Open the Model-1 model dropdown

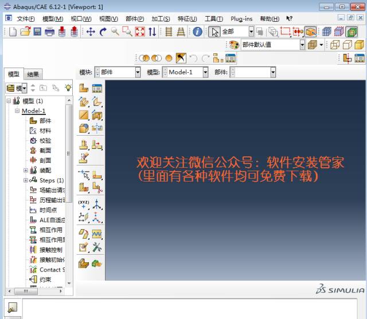pyautogui.click(x=206, y=72)
